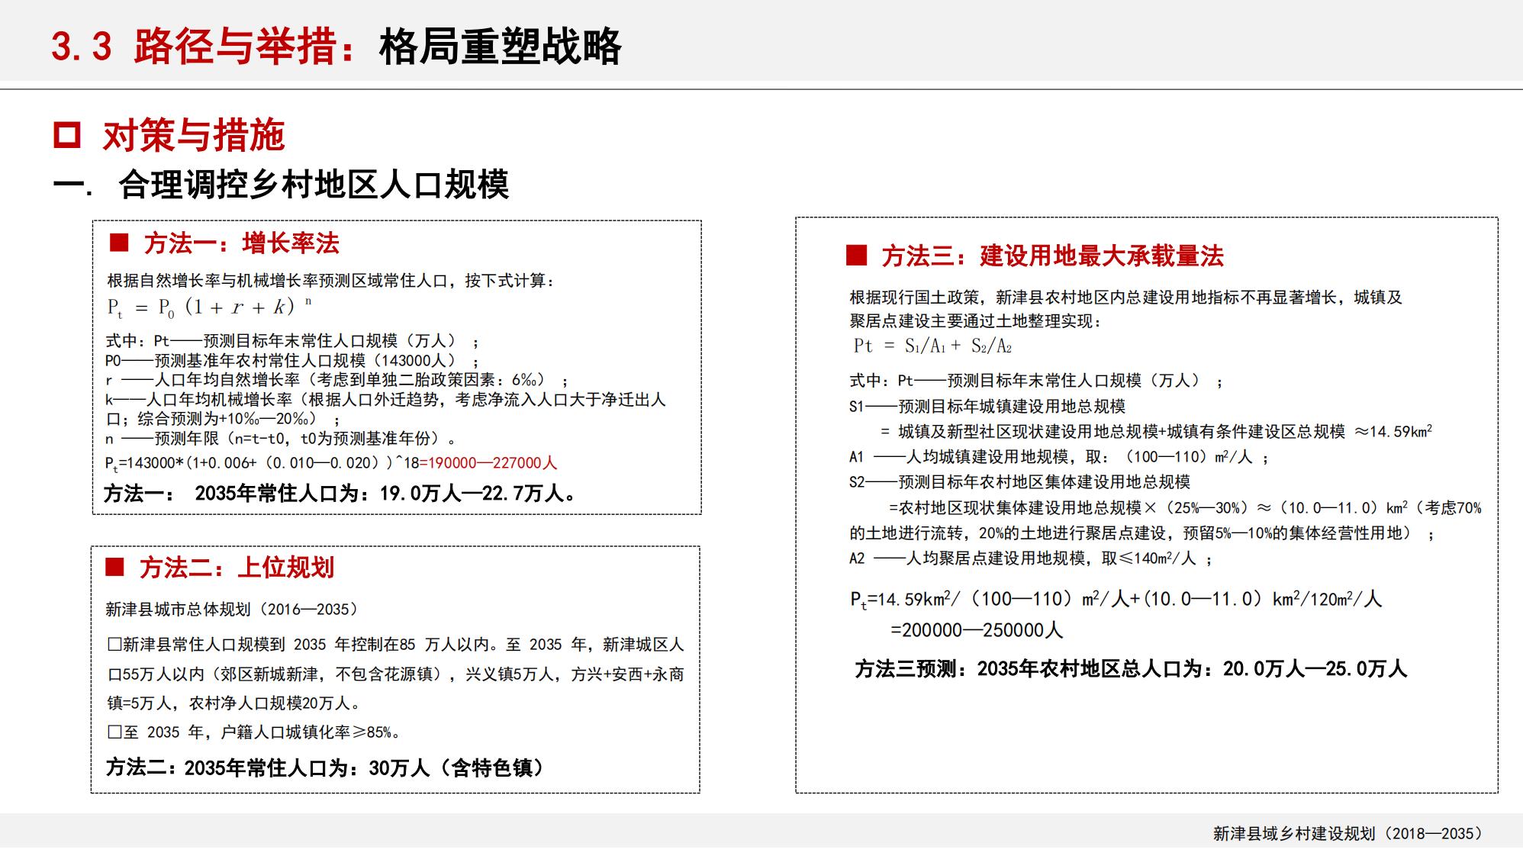This screenshot has height=856, width=1523.
Task: Click the line starting 'P0——预测基准年农村常住人口规模'
Action: 292,360
